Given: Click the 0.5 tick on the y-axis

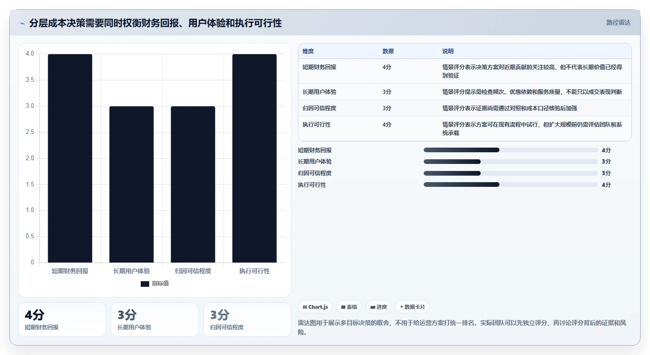Looking at the screenshot, I should (30, 236).
